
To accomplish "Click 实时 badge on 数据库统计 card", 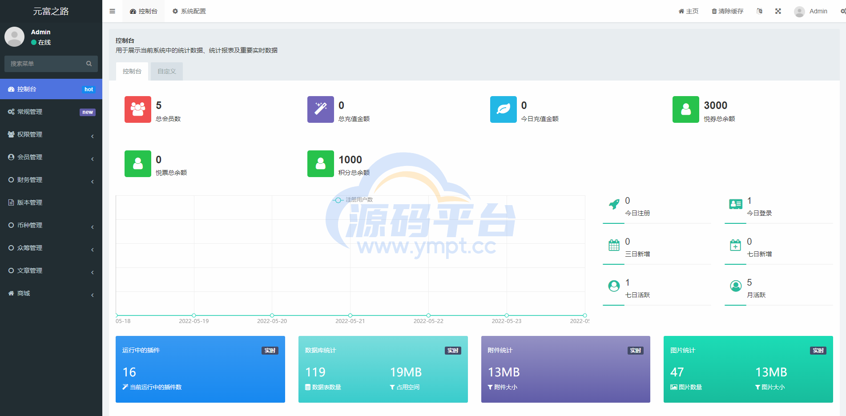I will tap(453, 351).
